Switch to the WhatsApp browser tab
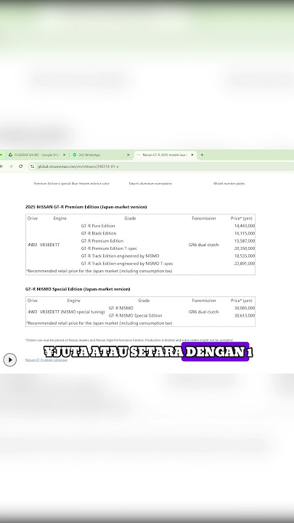 100,155
